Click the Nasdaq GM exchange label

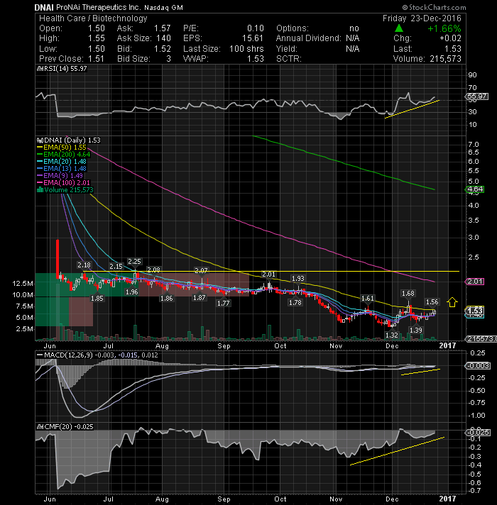[163, 7]
